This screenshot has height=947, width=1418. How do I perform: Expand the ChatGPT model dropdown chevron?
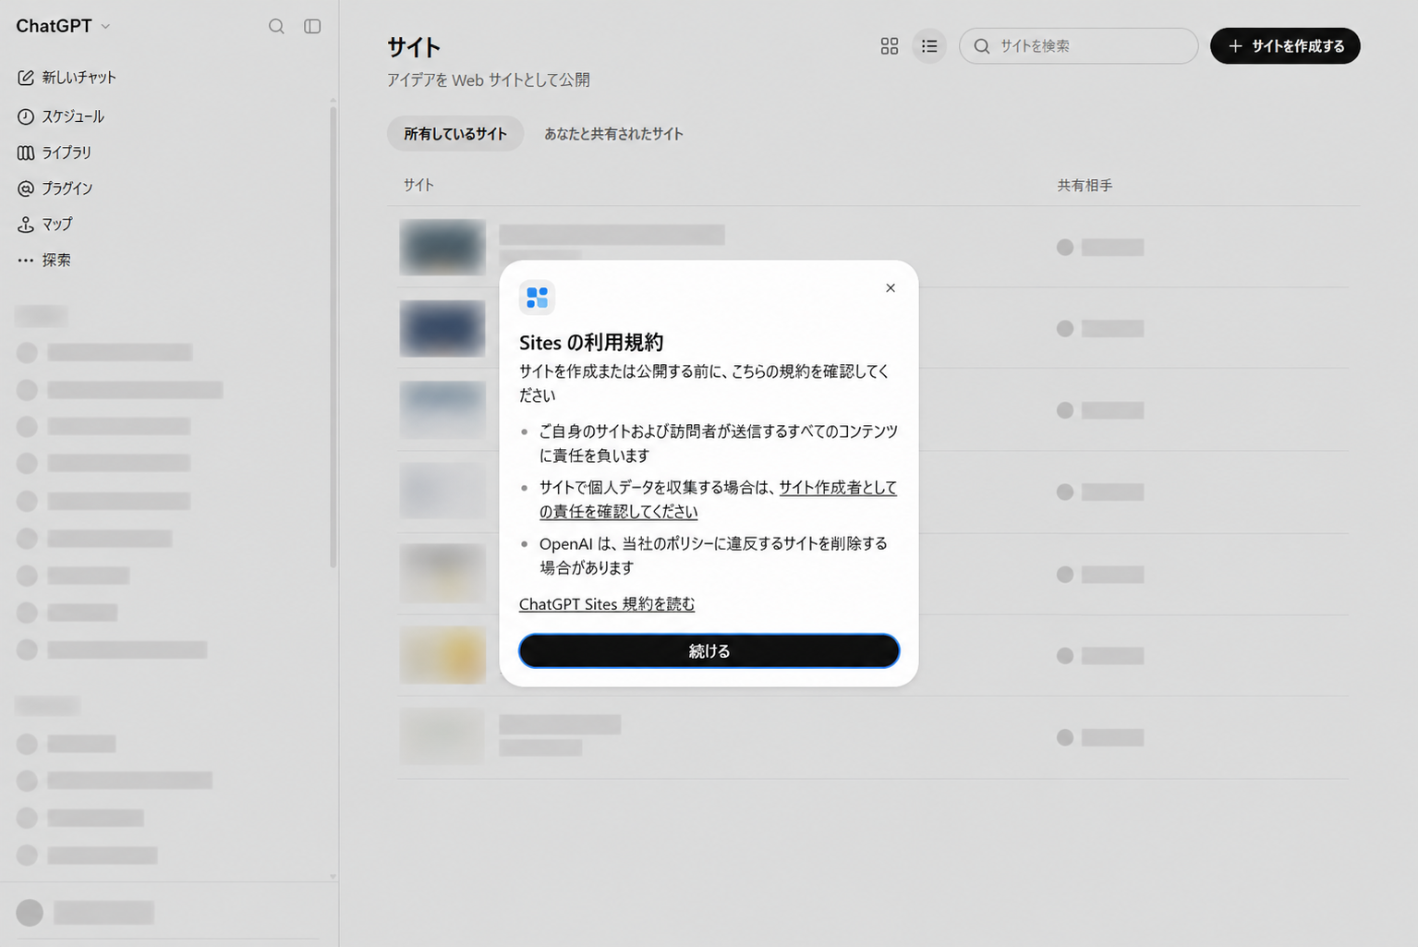105,27
